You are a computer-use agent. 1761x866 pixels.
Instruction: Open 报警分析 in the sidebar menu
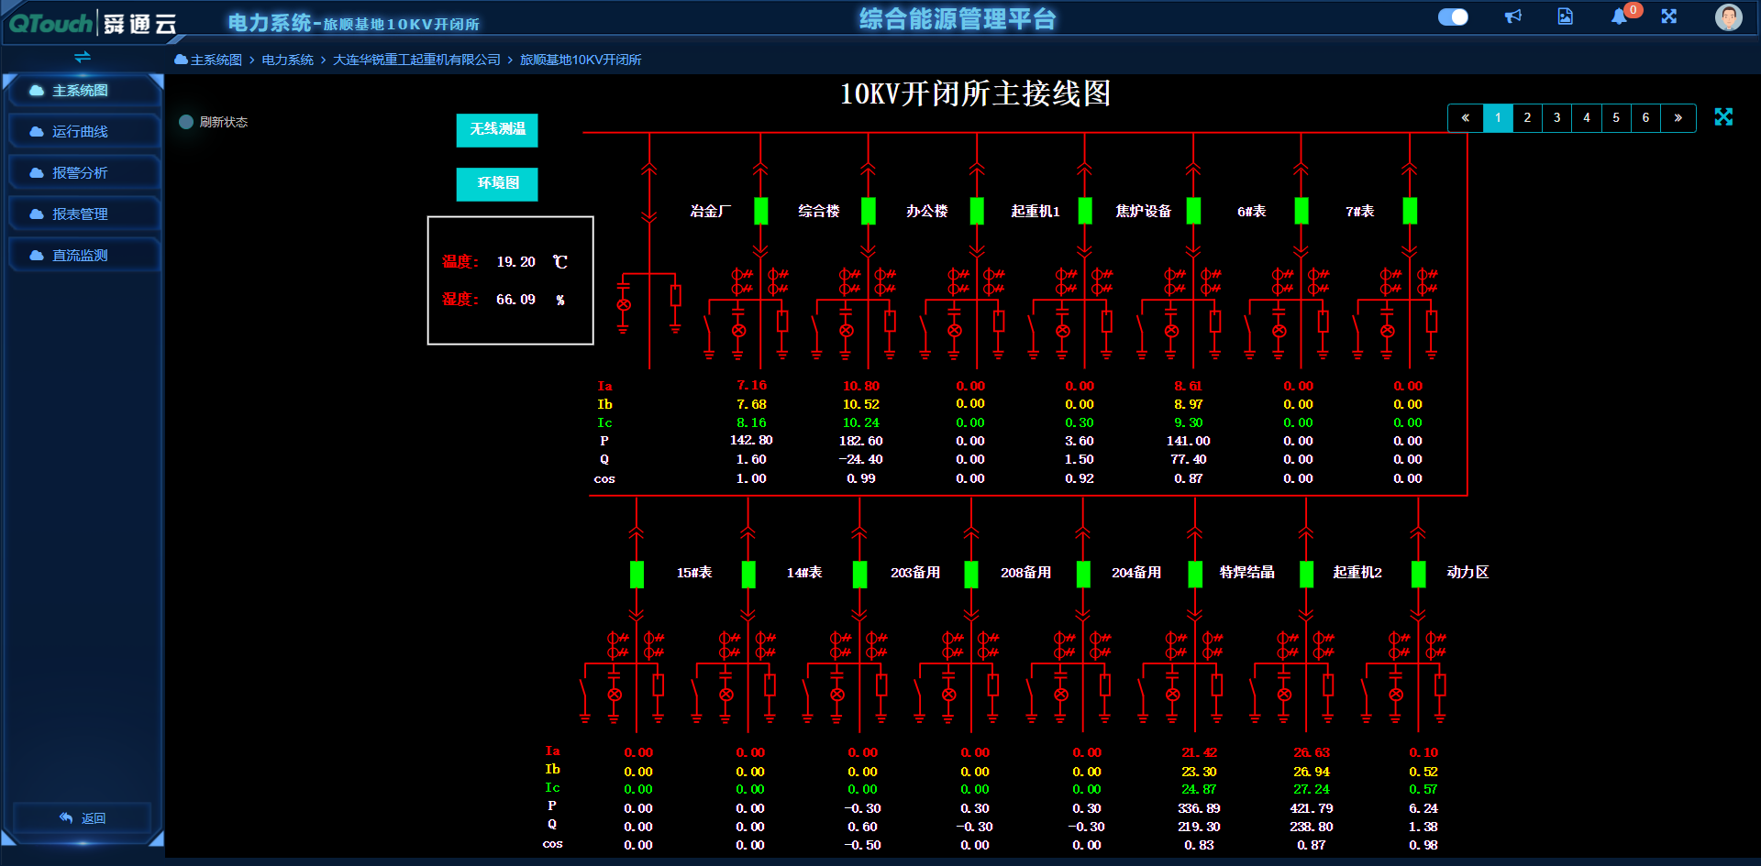[x=81, y=172]
